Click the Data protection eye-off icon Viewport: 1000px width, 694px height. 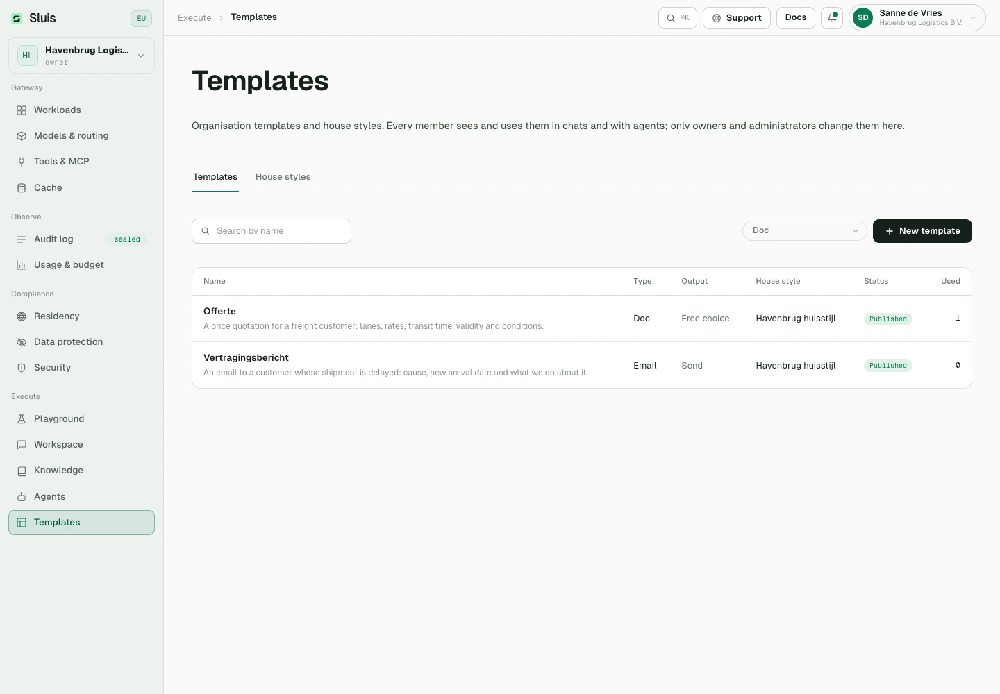22,342
